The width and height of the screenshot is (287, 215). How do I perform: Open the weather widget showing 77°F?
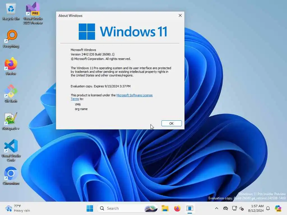coord(17,208)
